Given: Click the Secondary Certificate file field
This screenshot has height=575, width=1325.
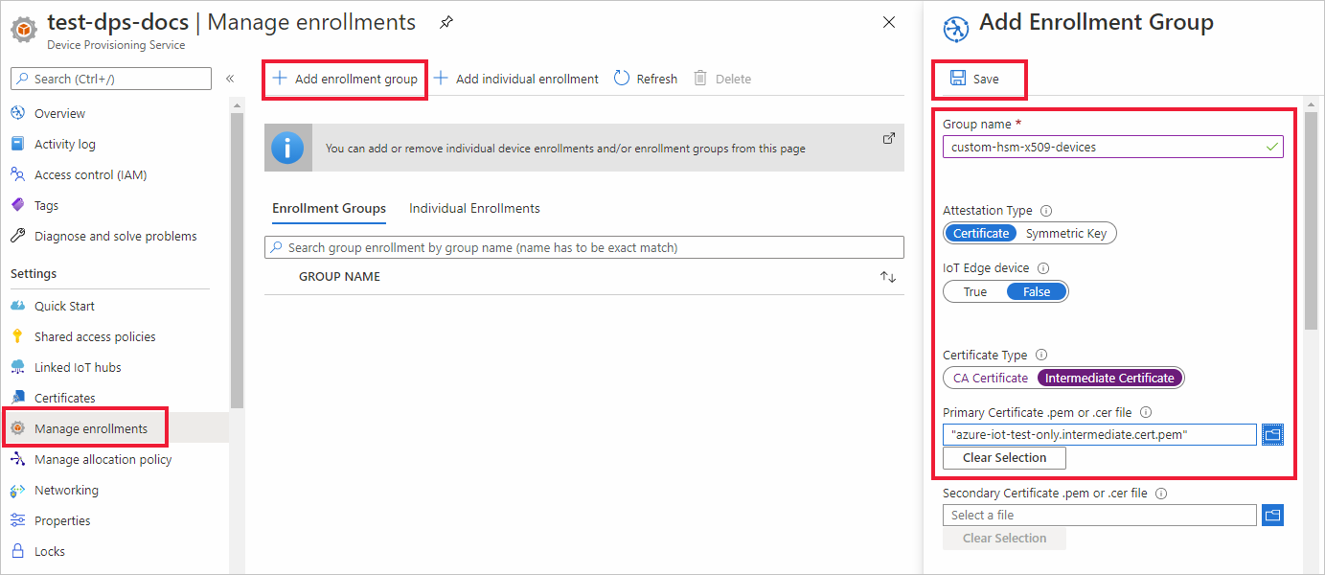Looking at the screenshot, I should (1100, 515).
